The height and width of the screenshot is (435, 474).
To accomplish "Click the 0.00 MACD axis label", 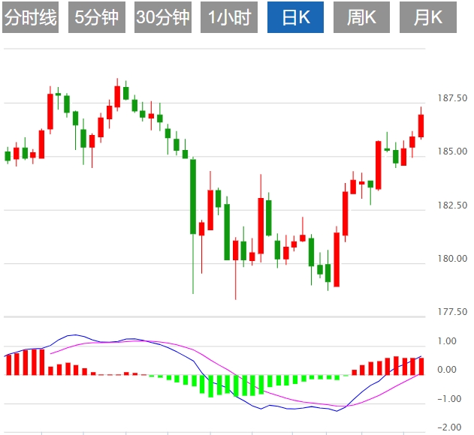I will pos(447,370).
